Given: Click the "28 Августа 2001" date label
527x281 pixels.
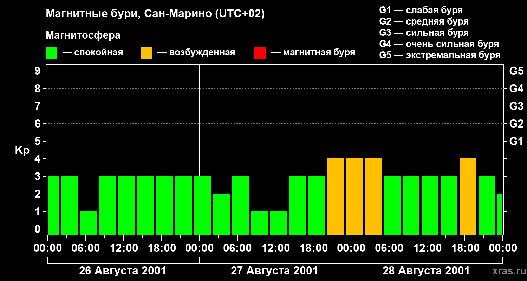Looking at the screenshot, I should pyautogui.click(x=426, y=271).
